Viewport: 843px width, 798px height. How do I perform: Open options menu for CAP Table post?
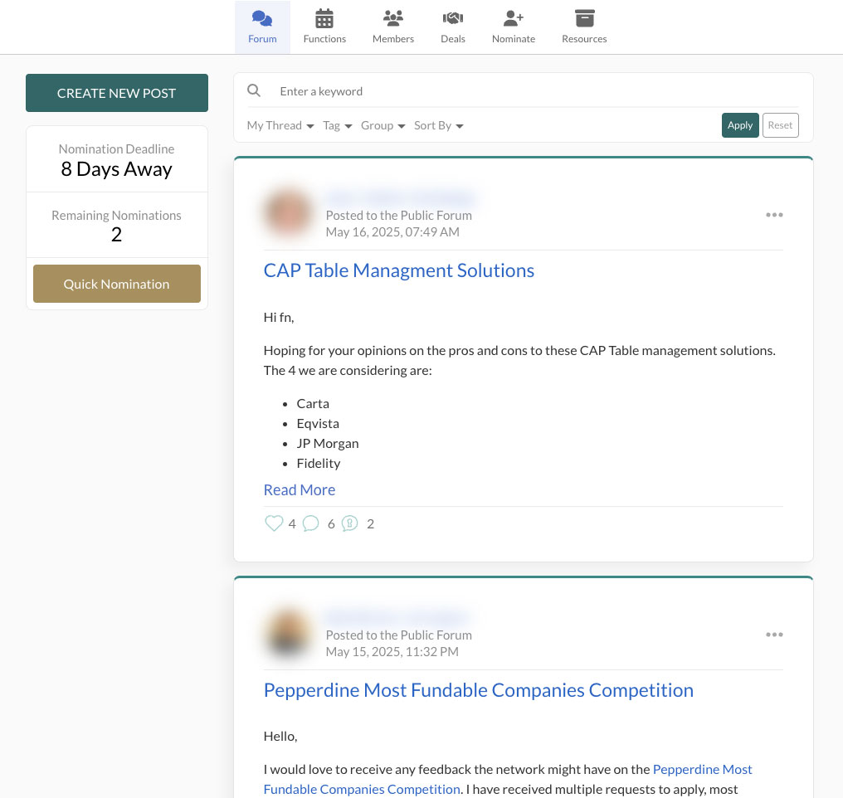click(x=774, y=215)
